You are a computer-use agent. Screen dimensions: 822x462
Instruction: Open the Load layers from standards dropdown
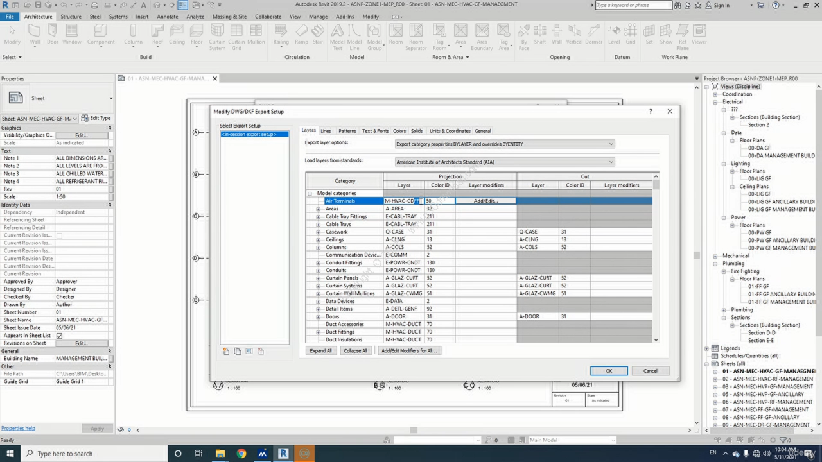tap(505, 162)
